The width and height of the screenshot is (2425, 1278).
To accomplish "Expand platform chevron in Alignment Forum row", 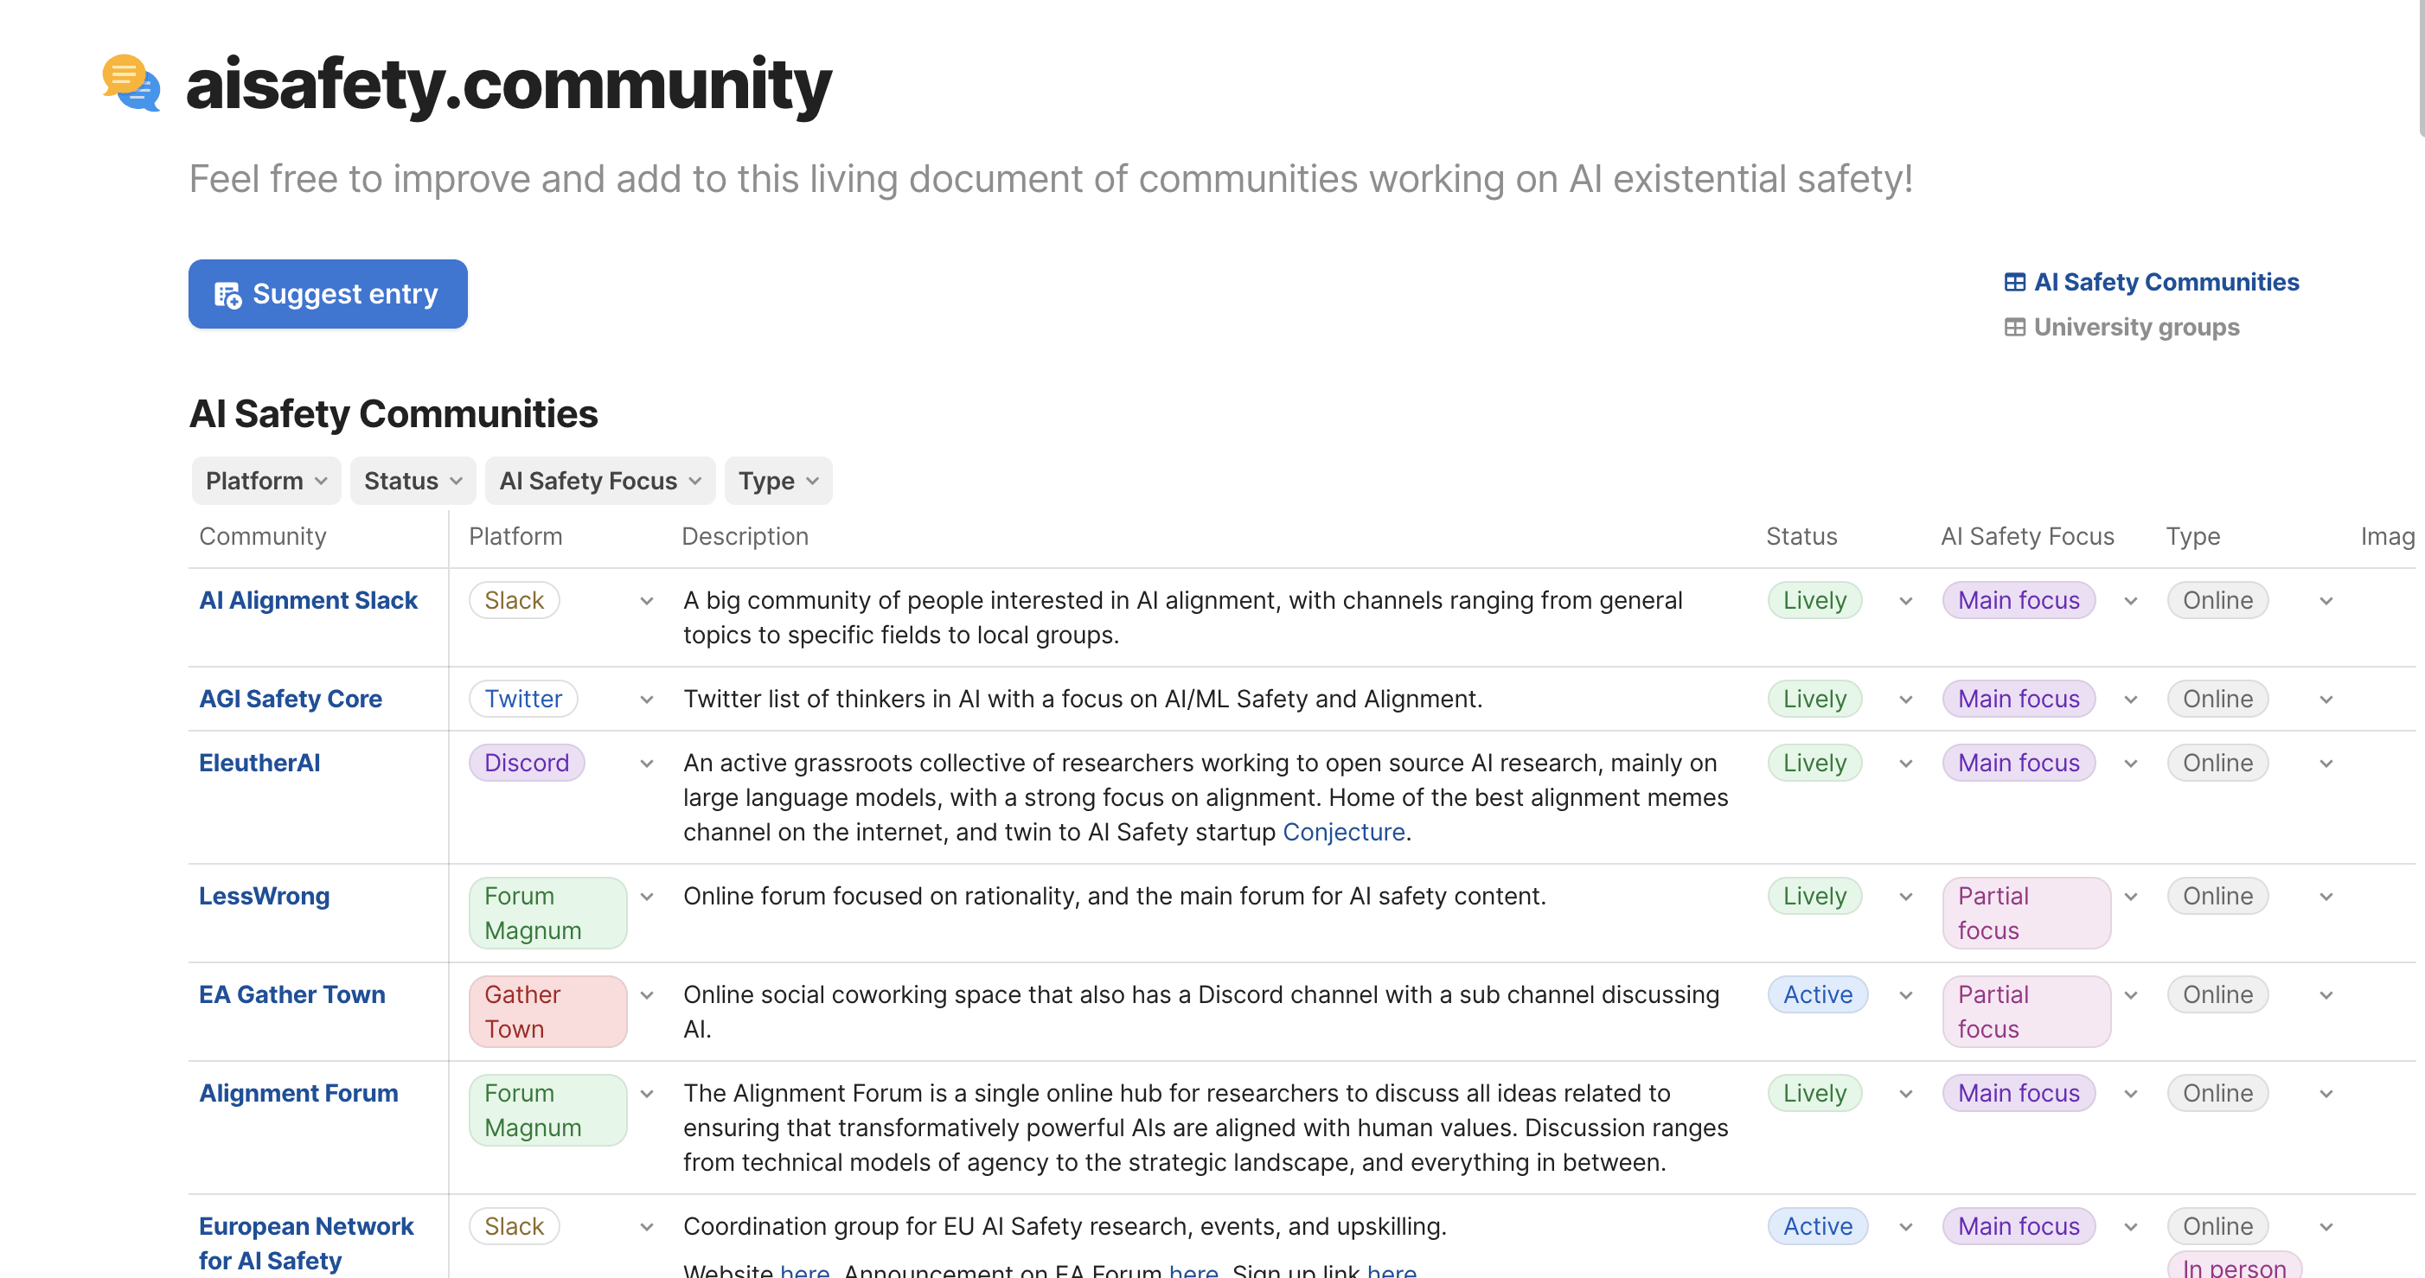I will pos(647,1094).
